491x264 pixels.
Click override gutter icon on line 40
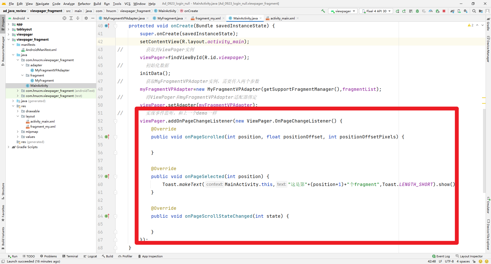(x=107, y=26)
